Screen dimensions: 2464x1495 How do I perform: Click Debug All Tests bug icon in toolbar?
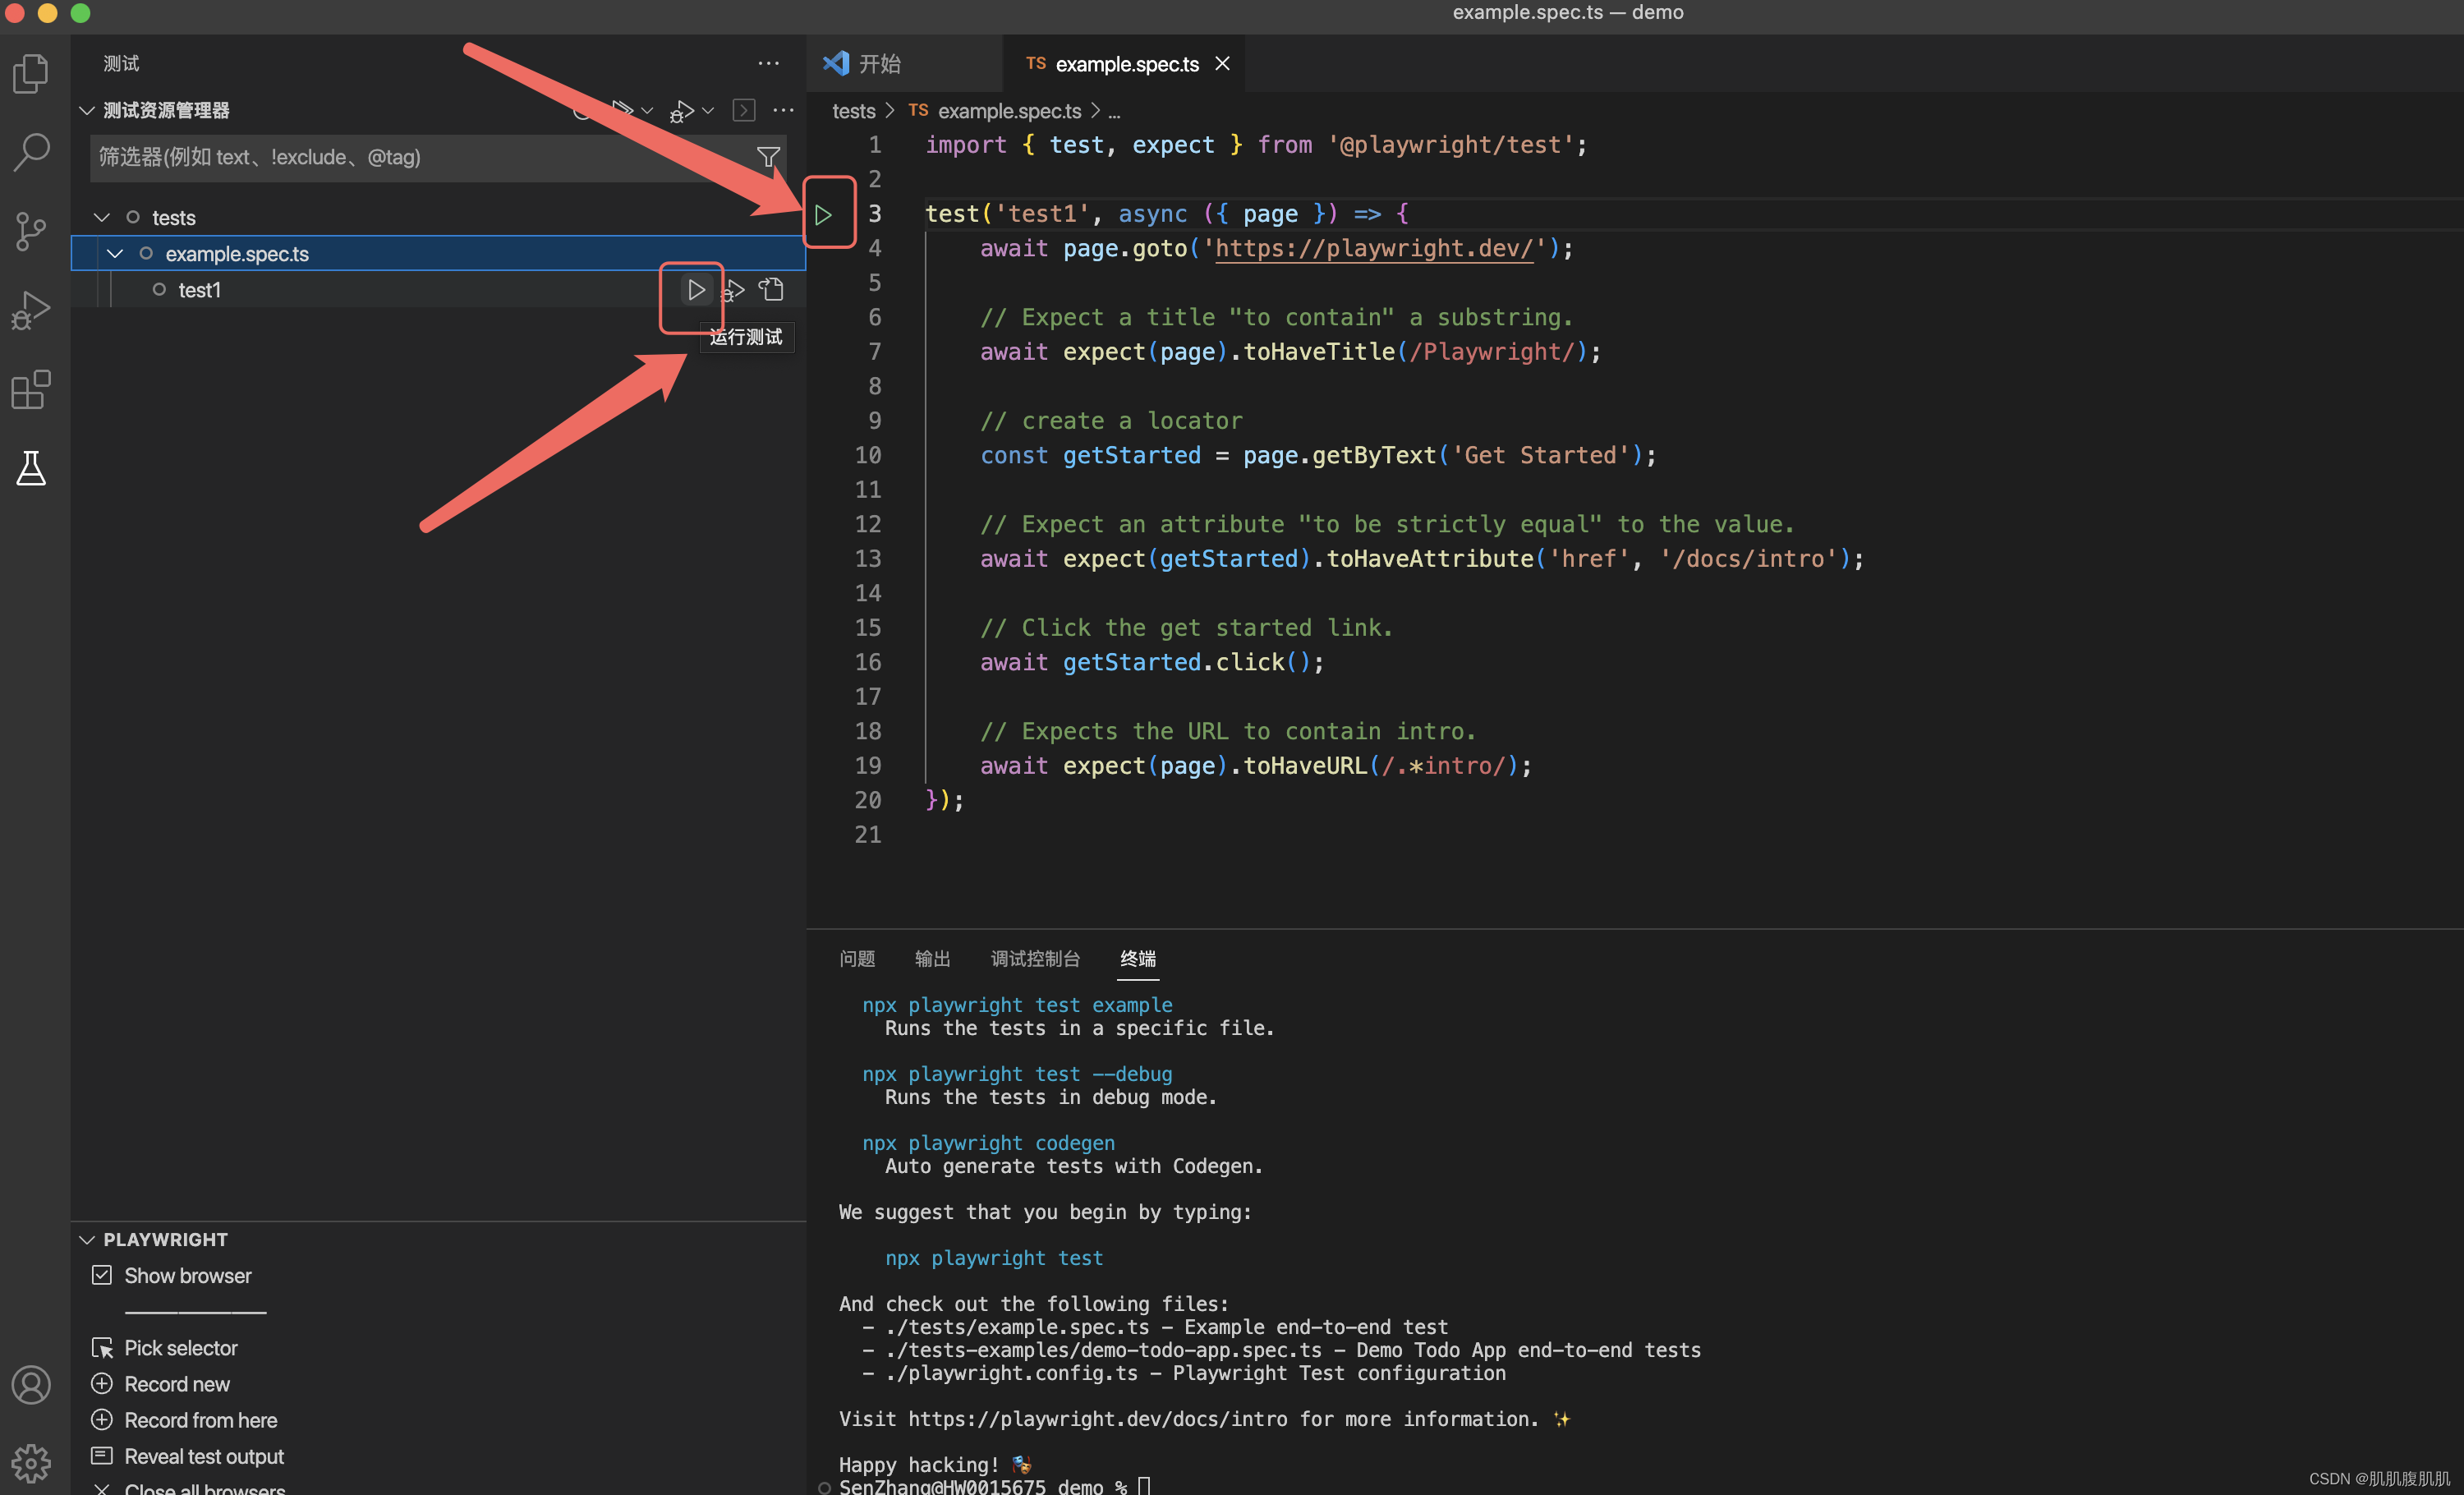pos(682,111)
